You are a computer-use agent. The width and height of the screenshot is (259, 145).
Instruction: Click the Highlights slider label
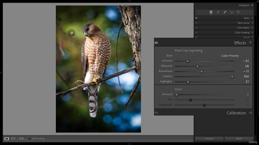pos(166,81)
